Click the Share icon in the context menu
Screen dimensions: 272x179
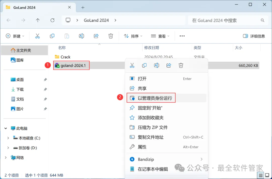click(x=168, y=65)
